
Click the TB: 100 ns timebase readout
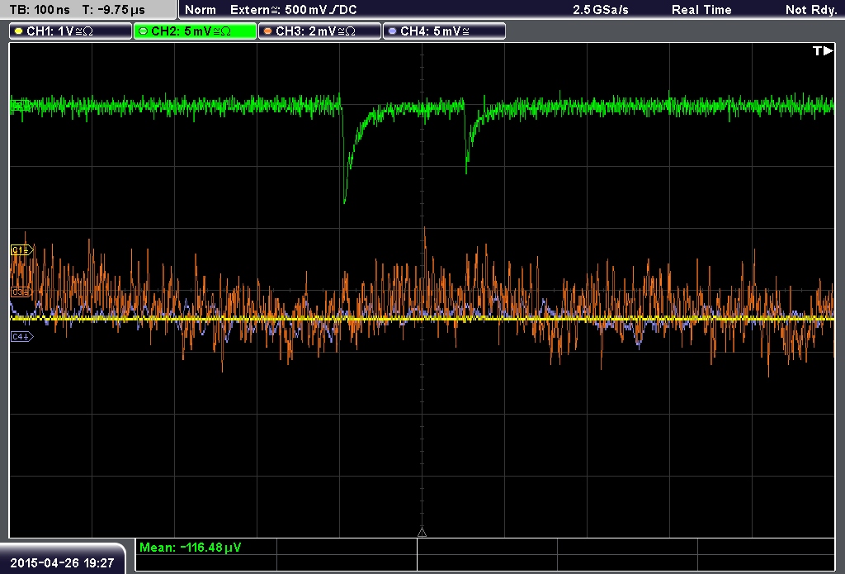point(40,10)
